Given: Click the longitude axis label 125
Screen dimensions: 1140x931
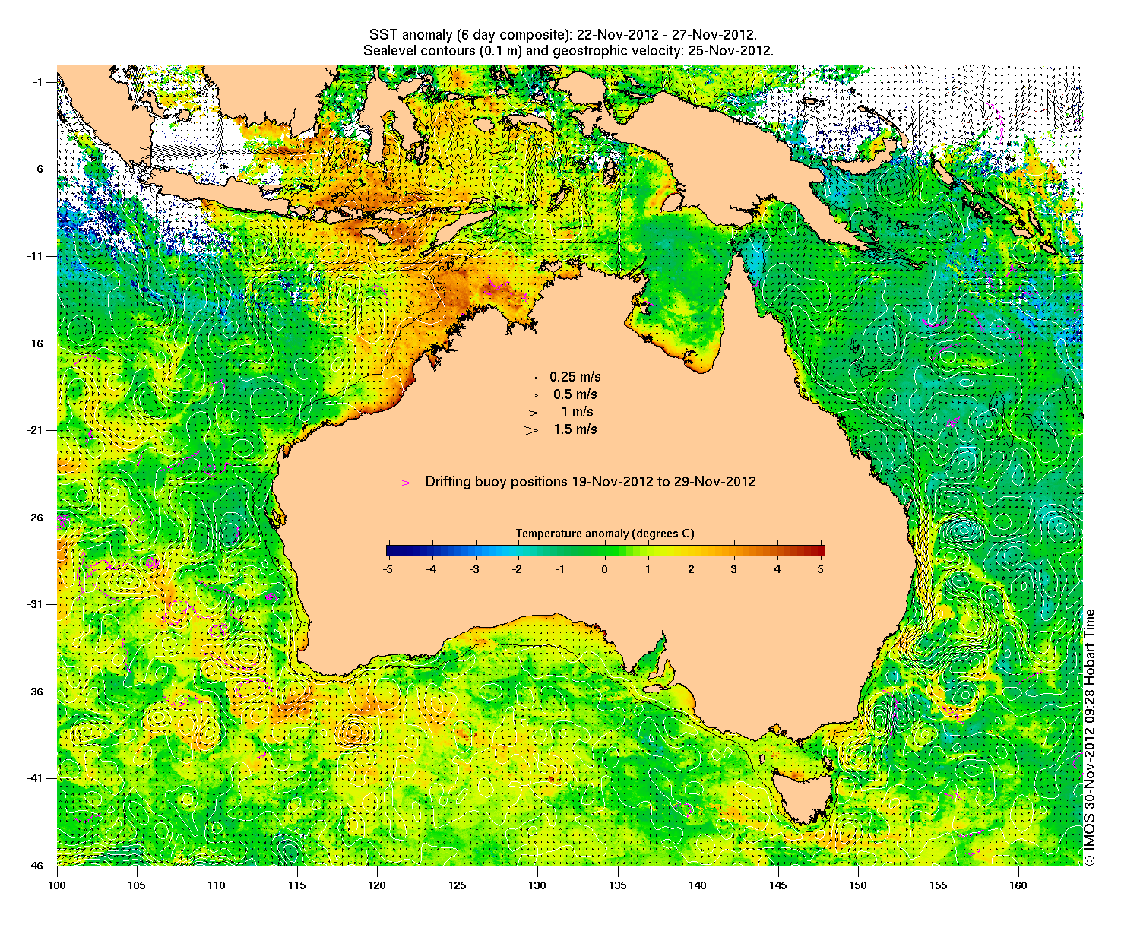Looking at the screenshot, I should coord(458,885).
